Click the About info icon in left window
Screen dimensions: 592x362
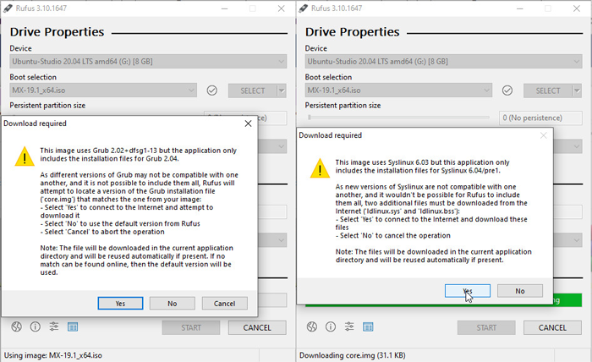[36, 326]
